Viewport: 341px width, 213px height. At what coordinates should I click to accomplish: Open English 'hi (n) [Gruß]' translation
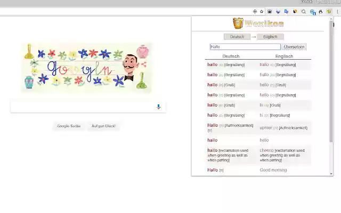coord(270,105)
